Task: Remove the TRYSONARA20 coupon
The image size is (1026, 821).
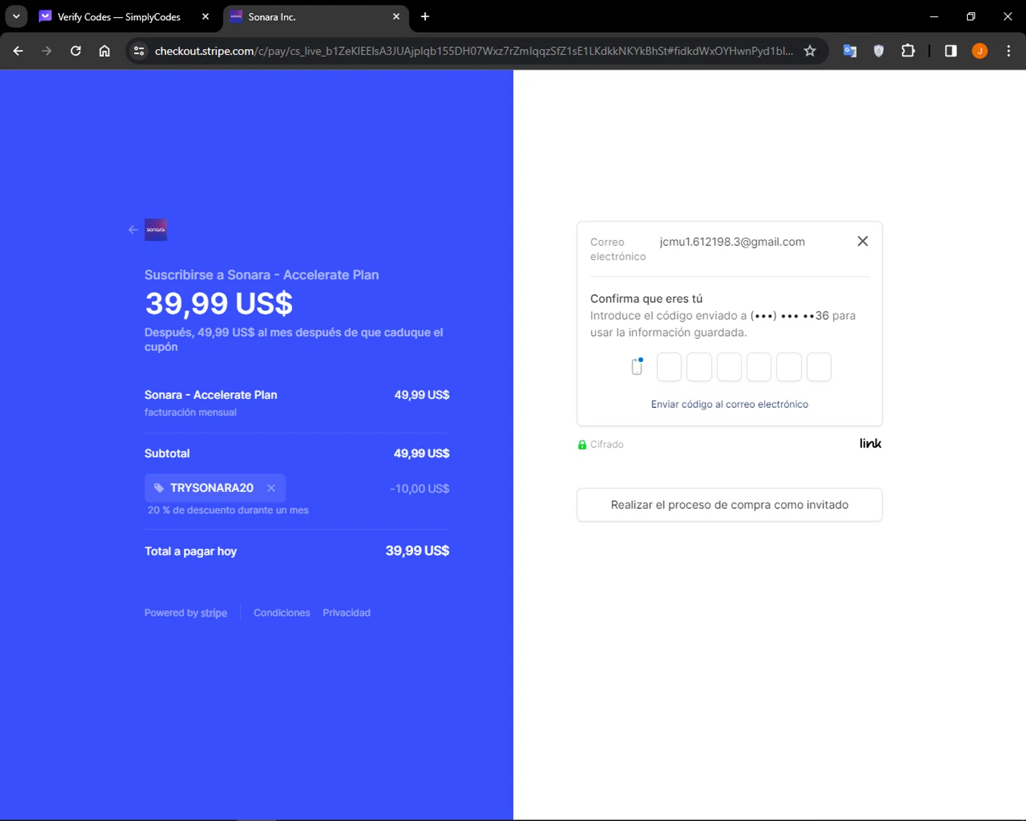Action: (272, 488)
